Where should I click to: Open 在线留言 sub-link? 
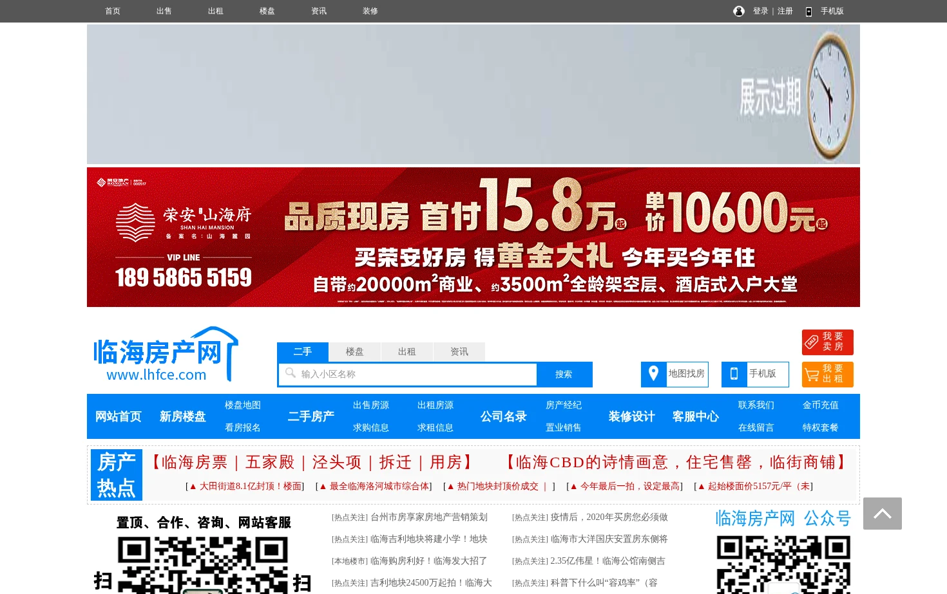click(756, 427)
